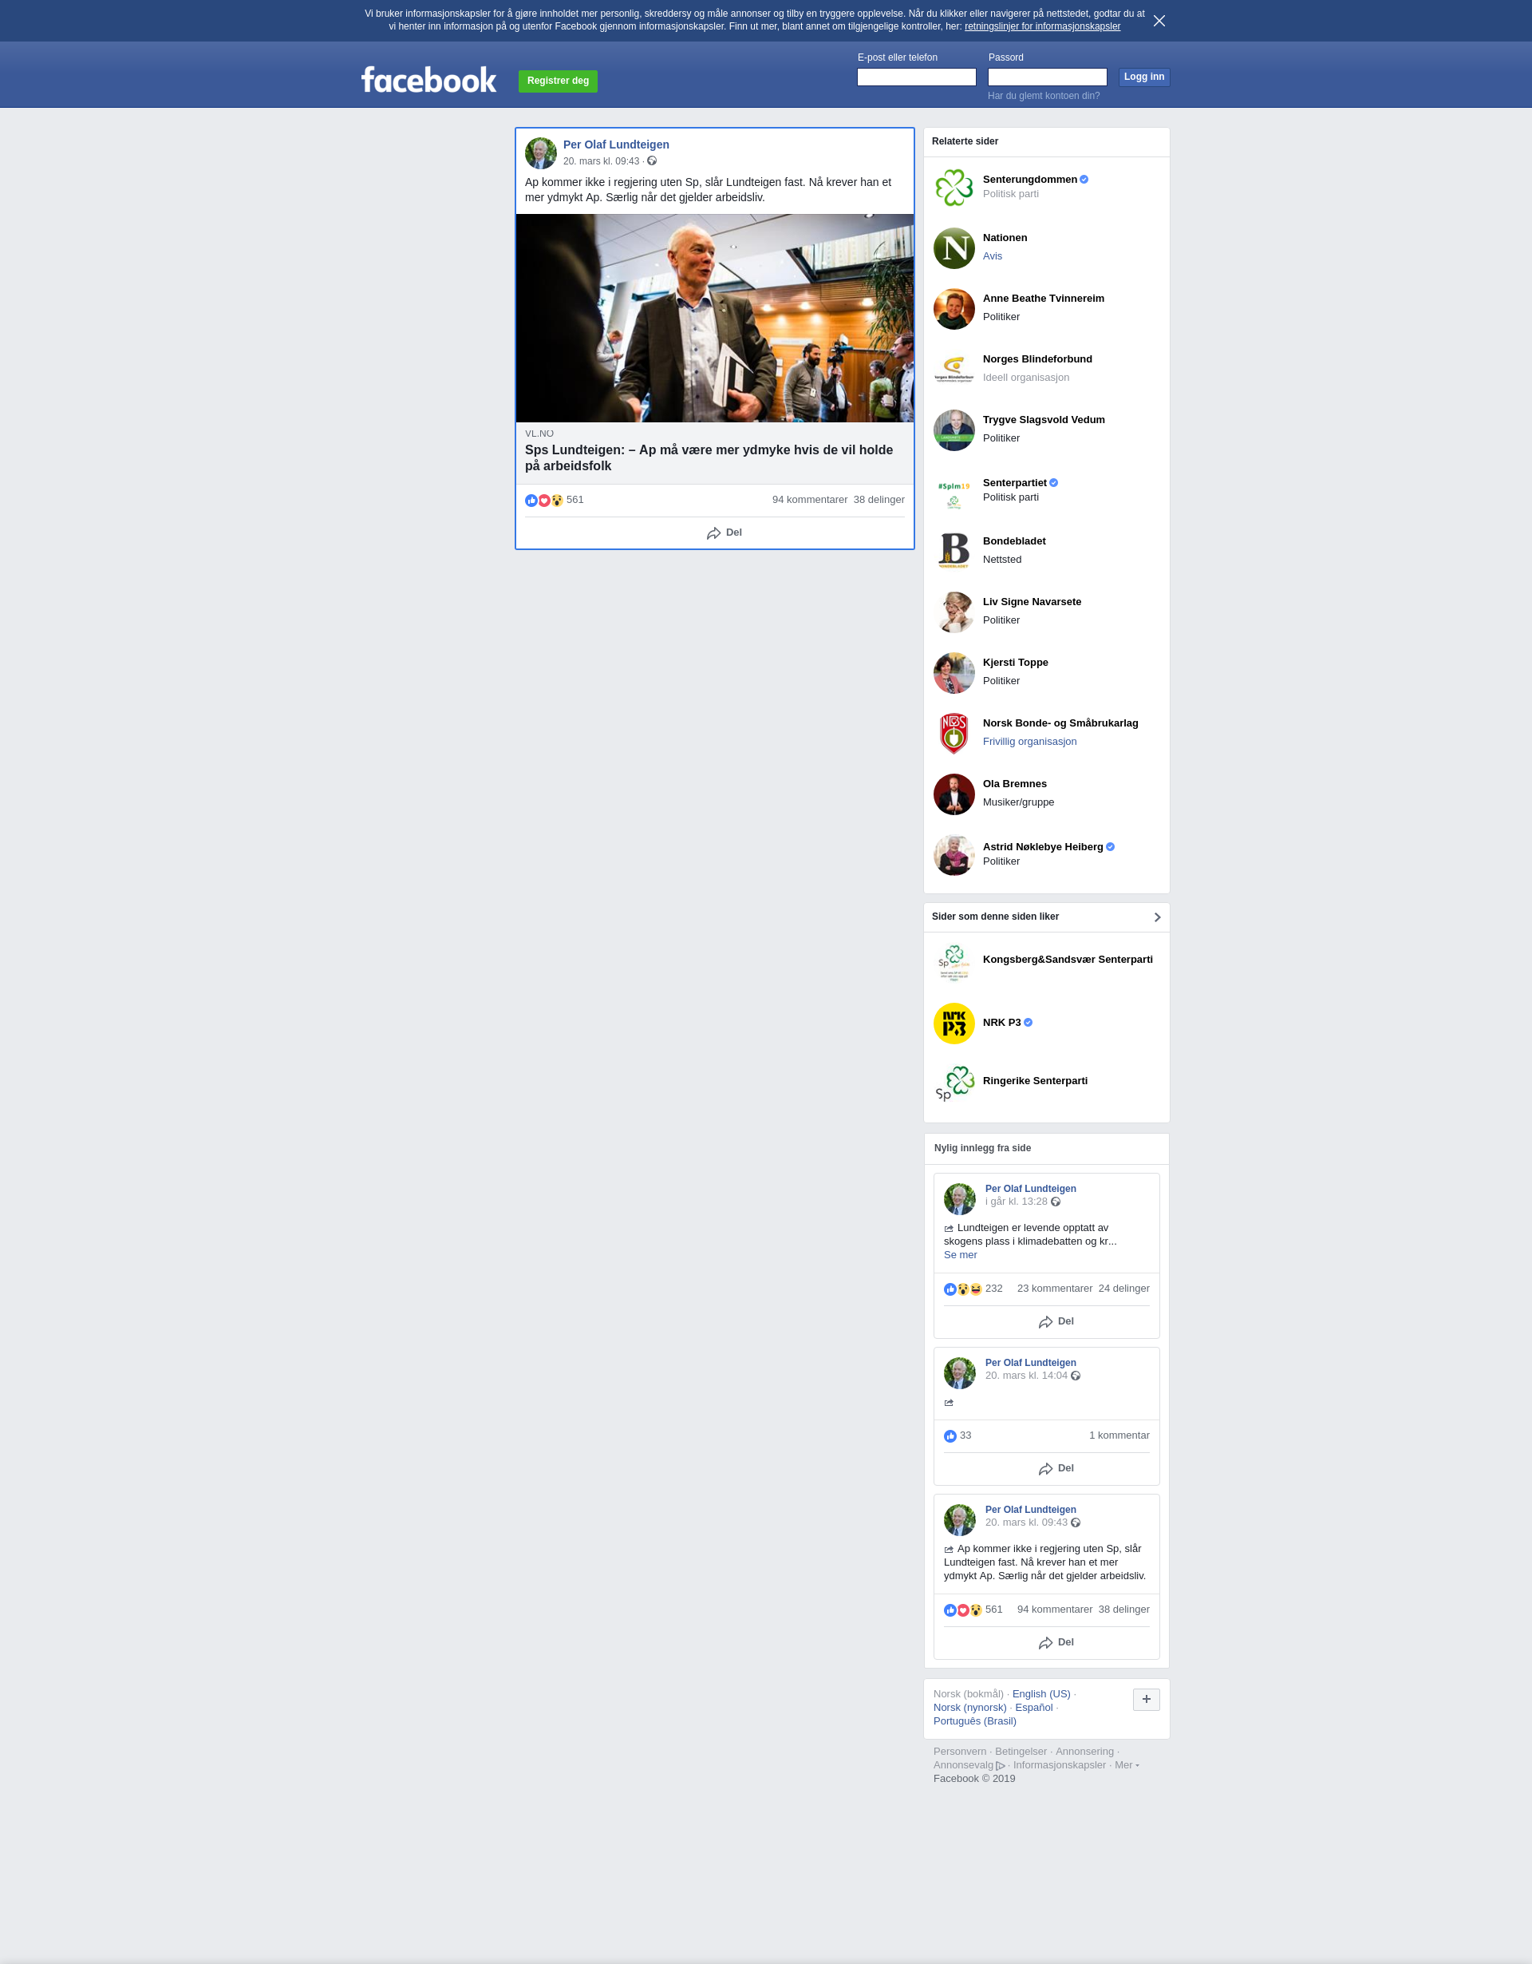Open the 'Per Olaf Lundteigen' name in the main post

pos(615,145)
